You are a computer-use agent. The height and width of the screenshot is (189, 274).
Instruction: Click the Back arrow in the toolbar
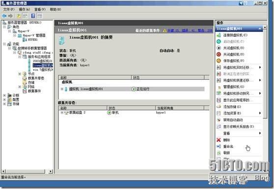(4, 16)
